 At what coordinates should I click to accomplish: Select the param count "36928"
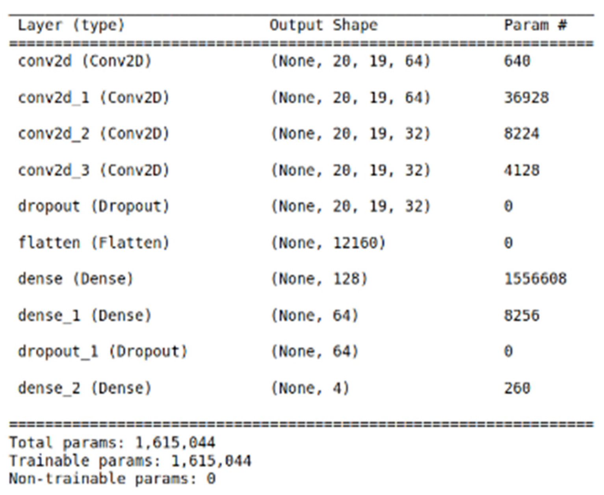point(526,98)
